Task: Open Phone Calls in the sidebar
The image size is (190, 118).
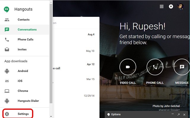Action: (25, 40)
